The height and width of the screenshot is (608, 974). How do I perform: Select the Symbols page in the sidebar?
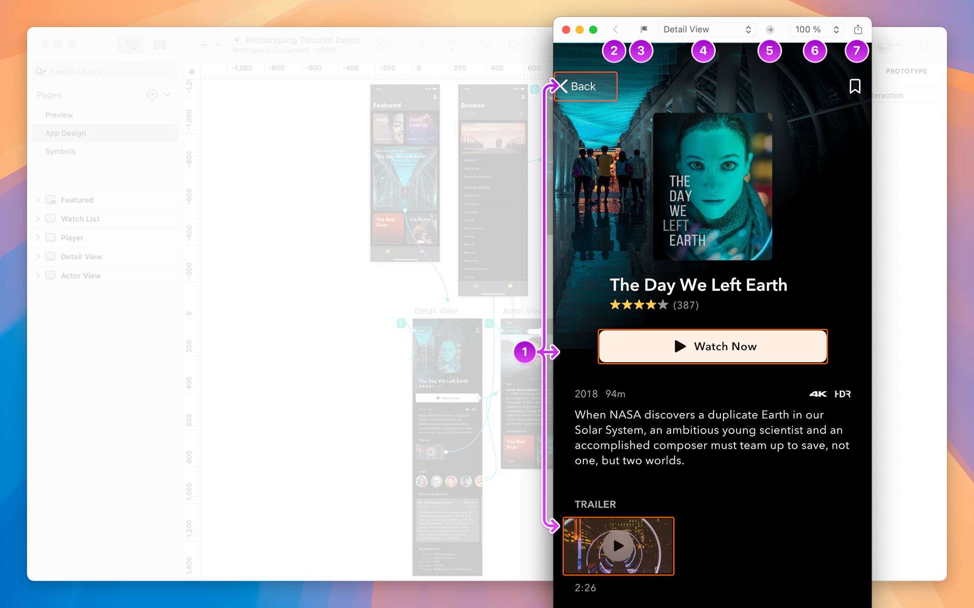pyautogui.click(x=60, y=151)
